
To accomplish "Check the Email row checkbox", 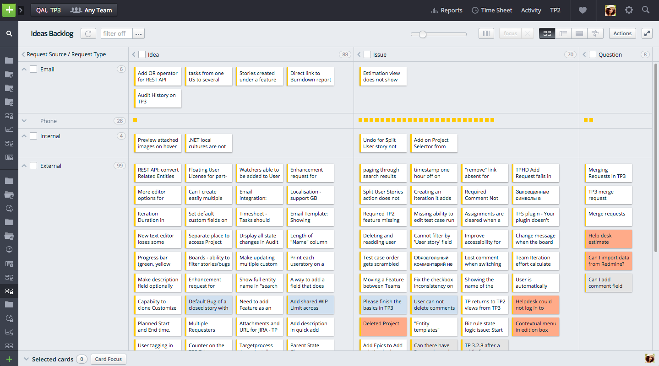I will [33, 69].
